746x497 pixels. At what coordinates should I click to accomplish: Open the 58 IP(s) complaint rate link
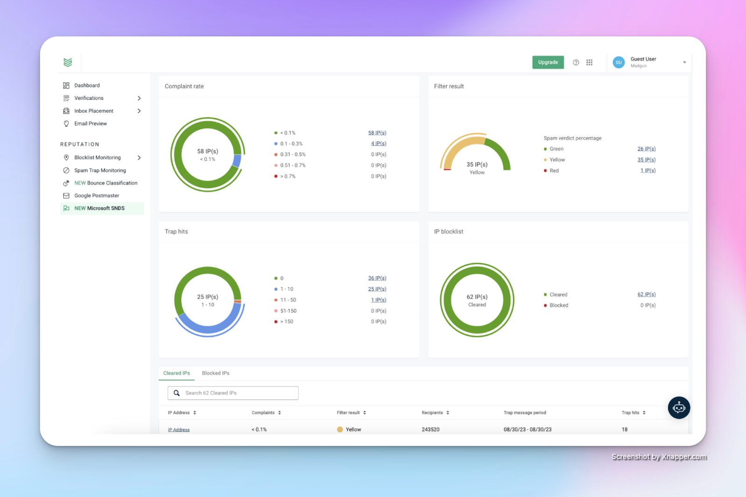click(x=377, y=133)
